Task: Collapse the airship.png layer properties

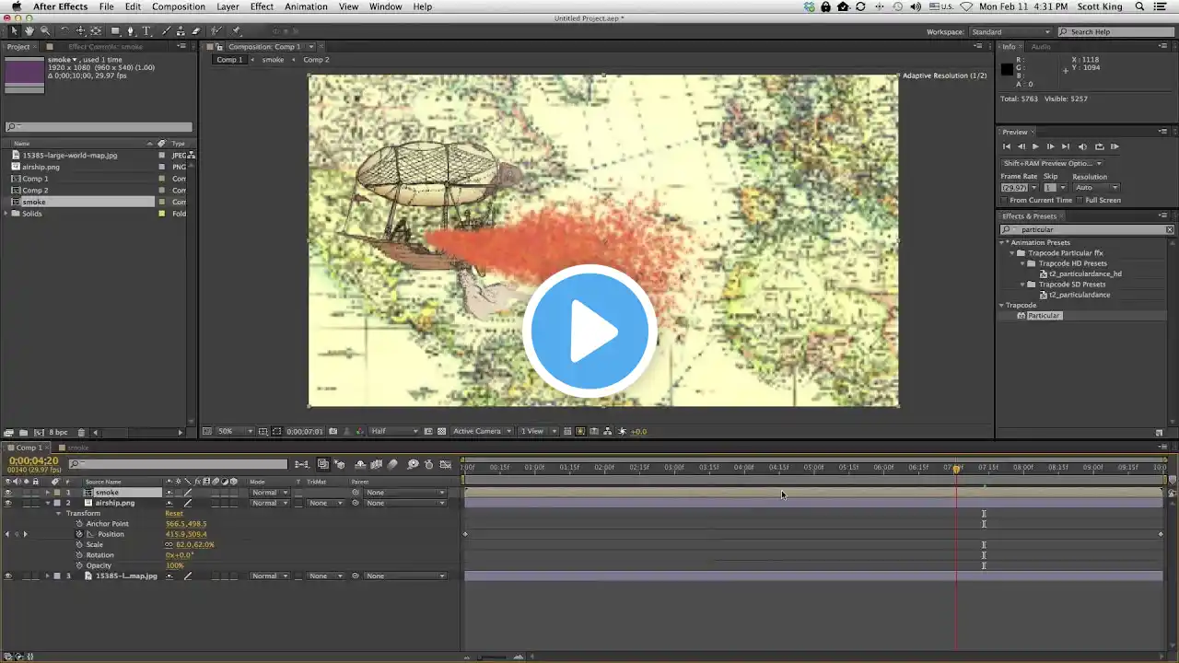Action: pyautogui.click(x=48, y=504)
